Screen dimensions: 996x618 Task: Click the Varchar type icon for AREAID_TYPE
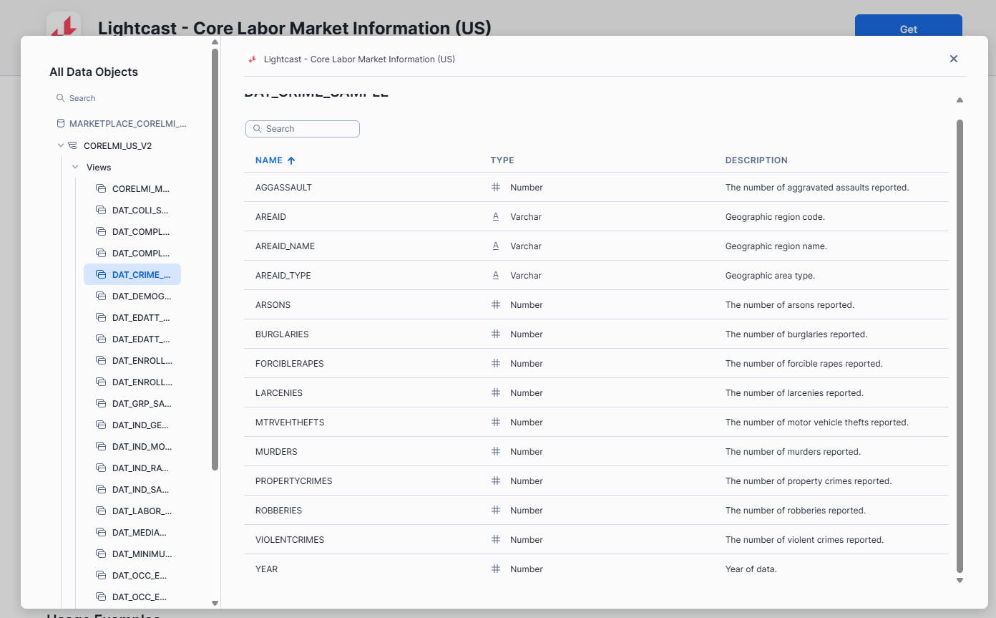point(496,275)
